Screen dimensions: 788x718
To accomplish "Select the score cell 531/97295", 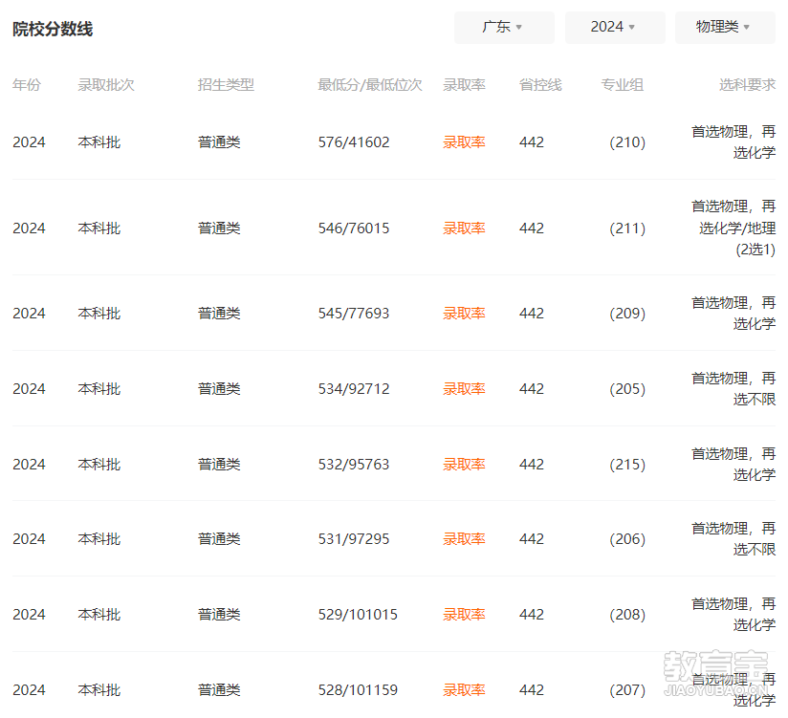I will (354, 539).
